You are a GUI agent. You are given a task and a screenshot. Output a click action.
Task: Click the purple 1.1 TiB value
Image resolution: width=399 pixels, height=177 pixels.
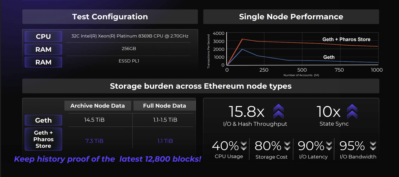pos(165,141)
